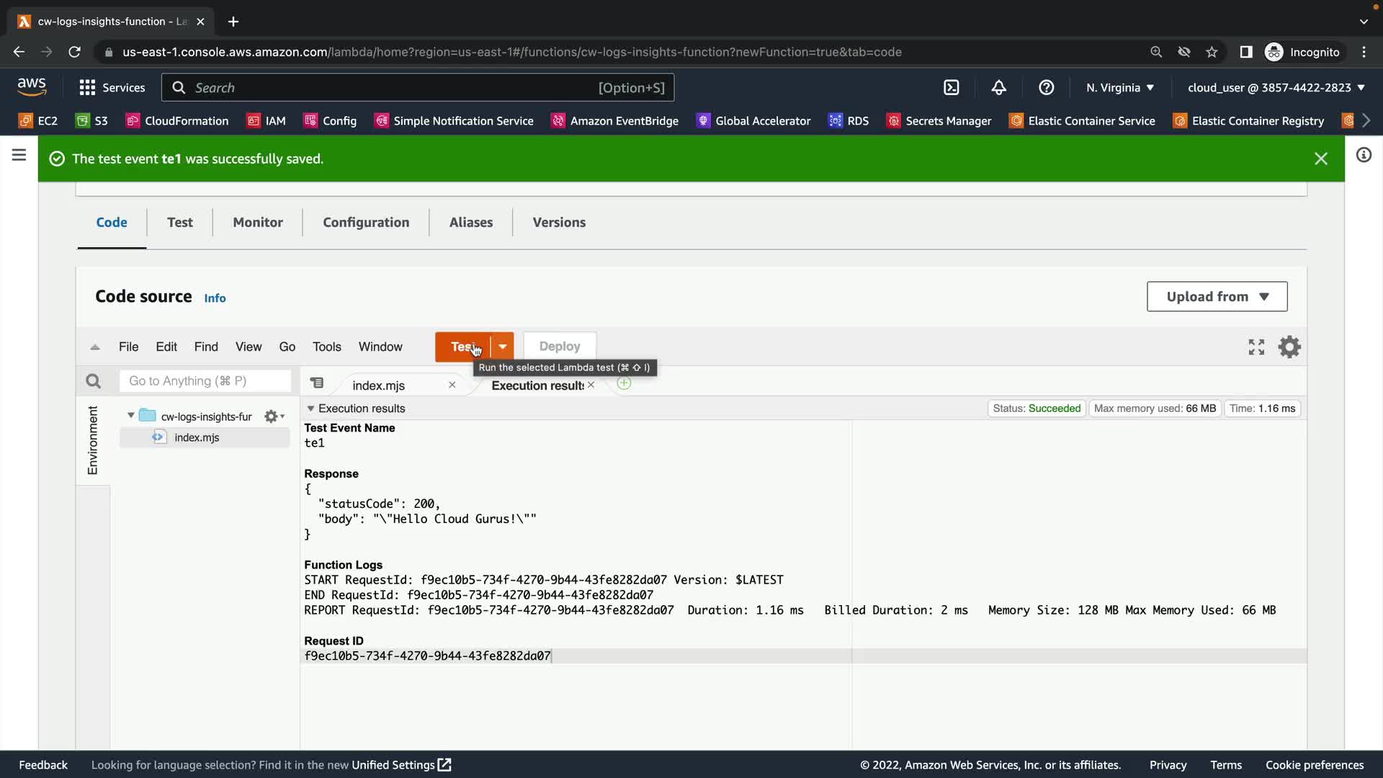
Task: Open the info panel icon on right
Action: pyautogui.click(x=1364, y=155)
